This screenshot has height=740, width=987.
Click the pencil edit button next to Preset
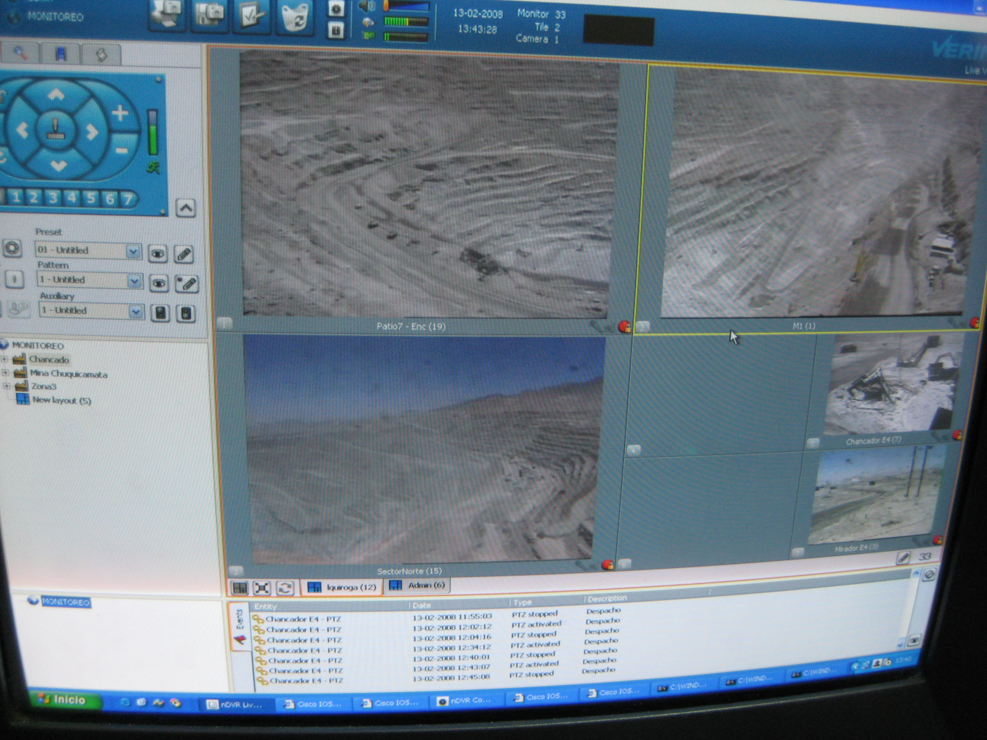click(183, 255)
